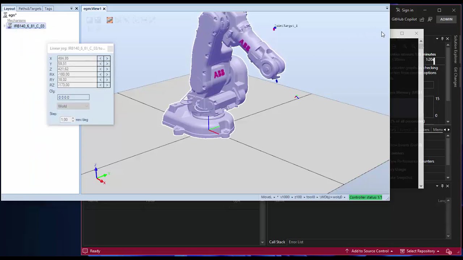Click the green Controller status indicator
The width and height of the screenshot is (463, 260).
coord(366,197)
